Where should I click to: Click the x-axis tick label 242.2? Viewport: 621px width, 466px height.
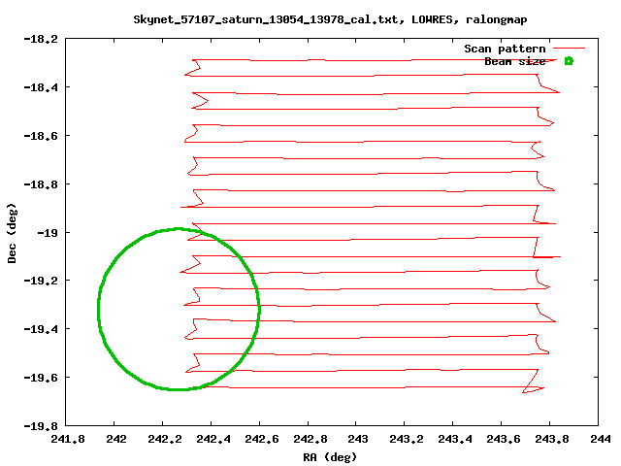[x=165, y=439]
